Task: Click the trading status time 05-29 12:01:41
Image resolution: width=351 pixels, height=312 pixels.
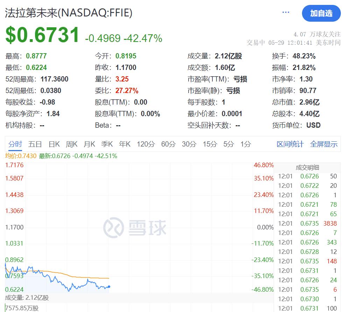Action: tap(290, 43)
